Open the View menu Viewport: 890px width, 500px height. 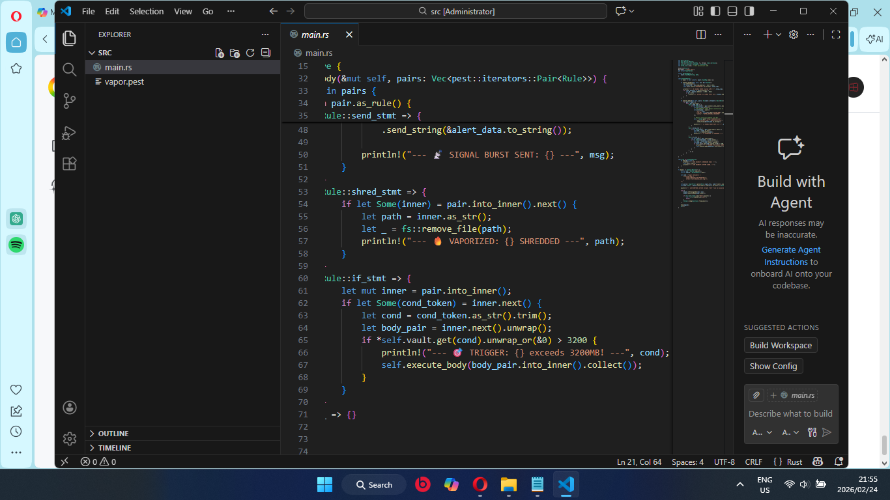pyautogui.click(x=182, y=11)
